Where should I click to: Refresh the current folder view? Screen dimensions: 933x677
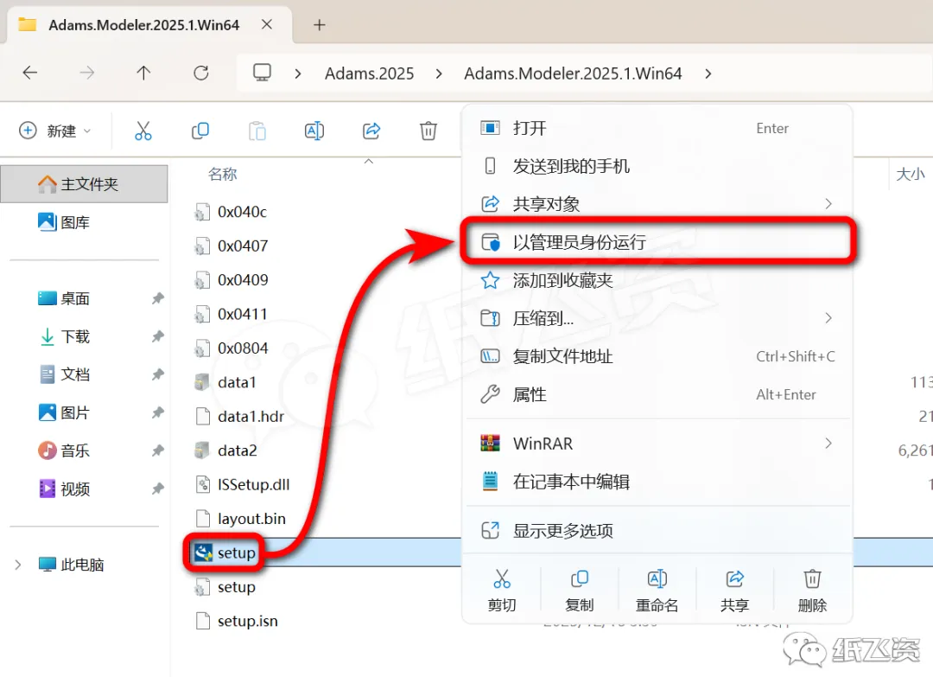tap(201, 73)
